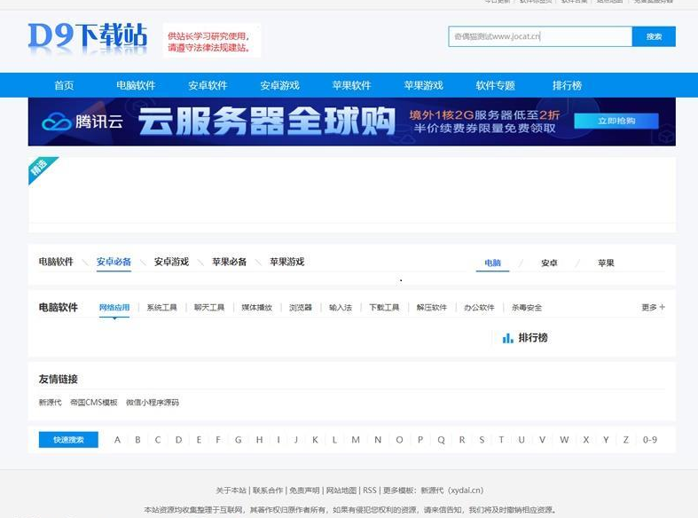Open 安卓游戏 in the nav bar
The width and height of the screenshot is (698, 518).
[280, 85]
